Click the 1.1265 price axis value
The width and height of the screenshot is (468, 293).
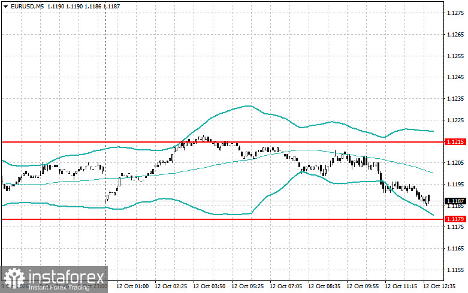455,34
